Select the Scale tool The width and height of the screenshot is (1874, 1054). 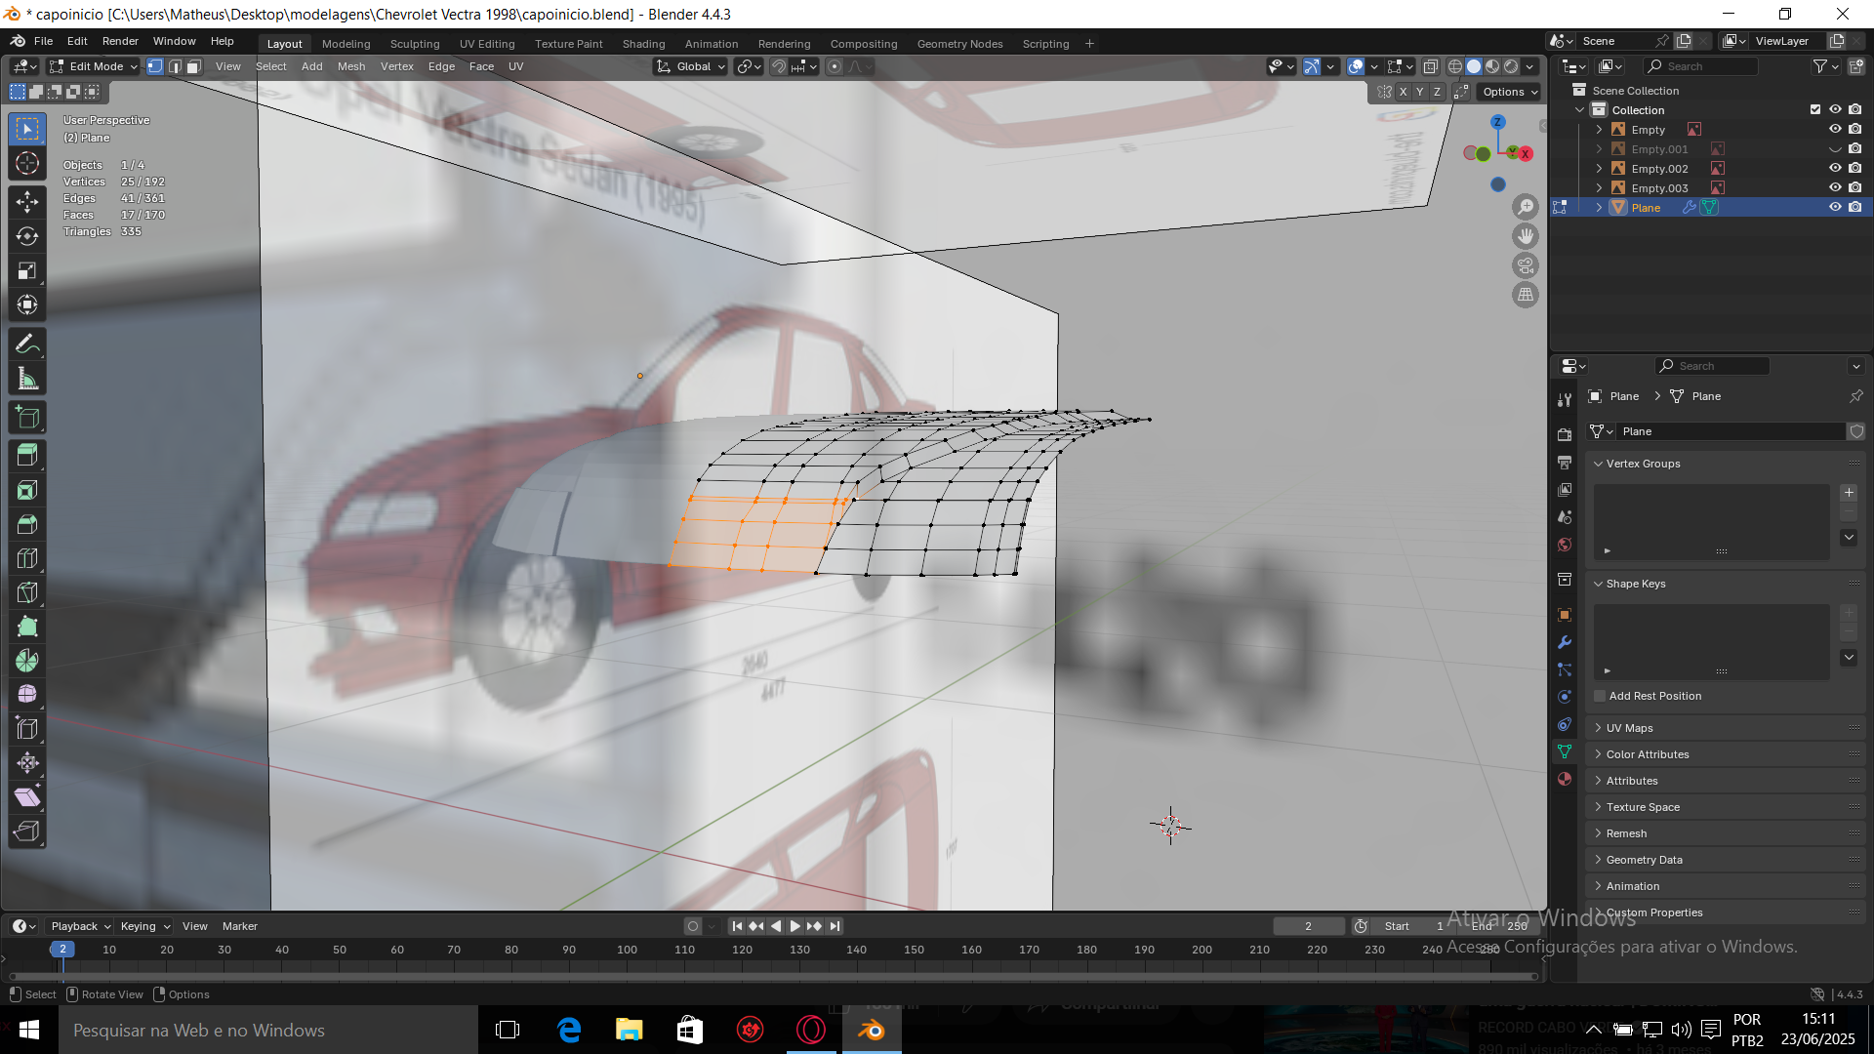(x=27, y=270)
